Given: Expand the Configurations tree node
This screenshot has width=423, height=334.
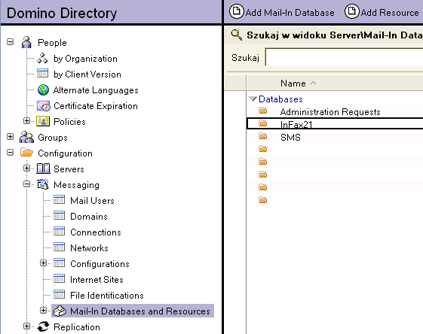Looking at the screenshot, I should pos(43,263).
